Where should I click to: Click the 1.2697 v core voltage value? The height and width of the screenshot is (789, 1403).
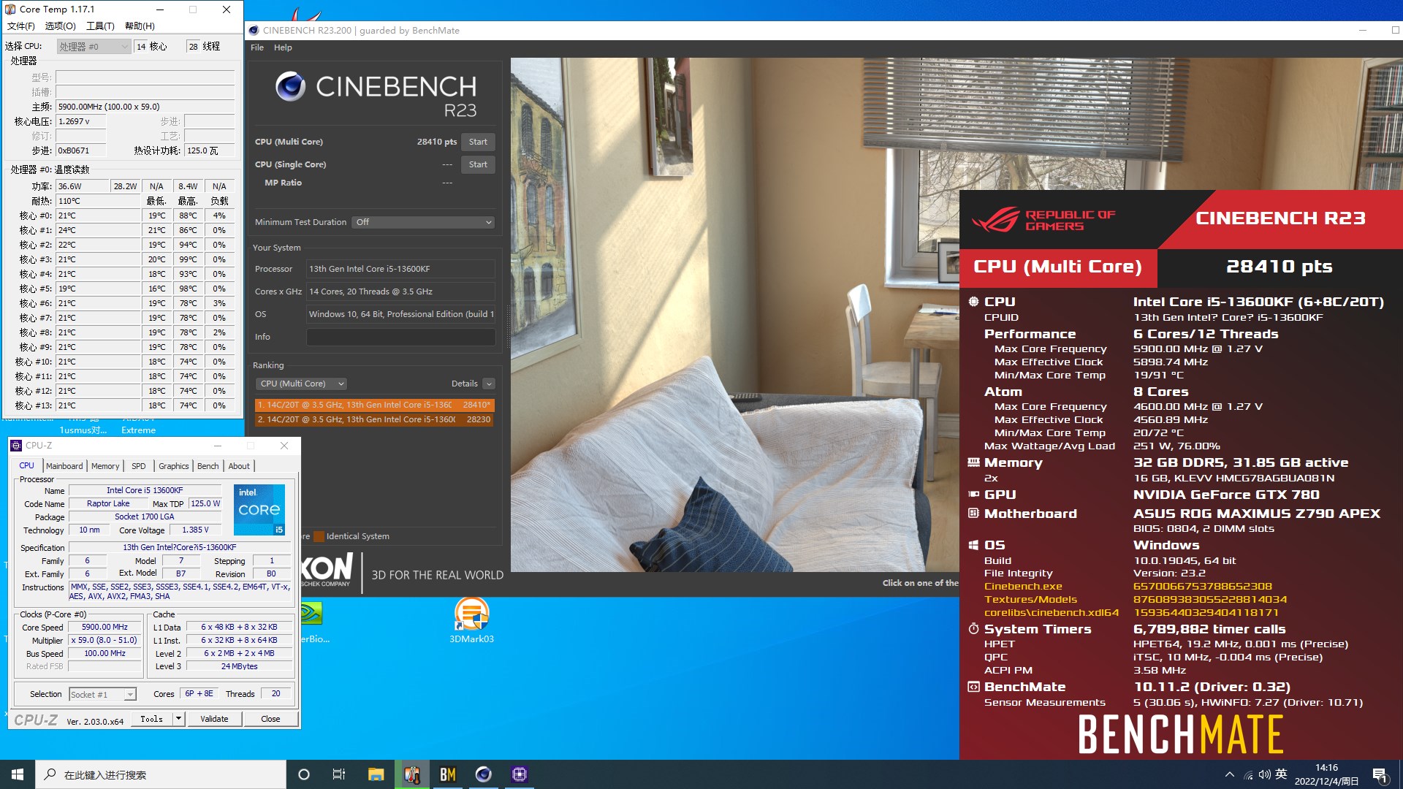point(80,121)
